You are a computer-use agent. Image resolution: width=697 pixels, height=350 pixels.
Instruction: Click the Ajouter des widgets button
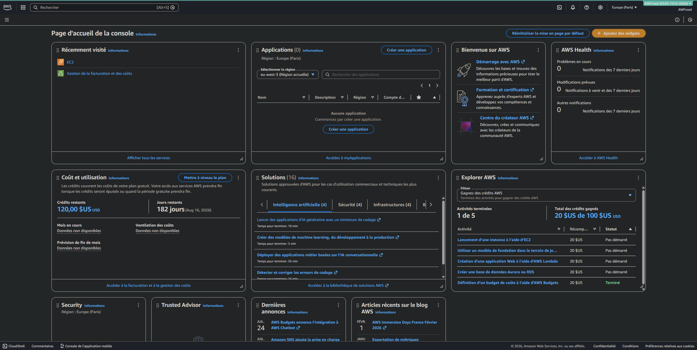(x=619, y=33)
